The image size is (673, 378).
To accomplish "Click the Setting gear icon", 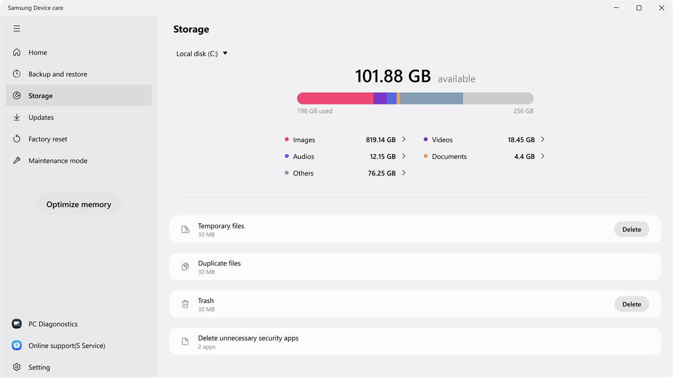I will (x=17, y=367).
